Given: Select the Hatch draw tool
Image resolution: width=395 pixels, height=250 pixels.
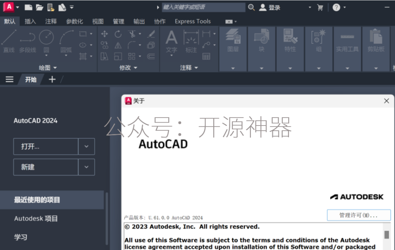Looking at the screenshot, I should [83, 56].
